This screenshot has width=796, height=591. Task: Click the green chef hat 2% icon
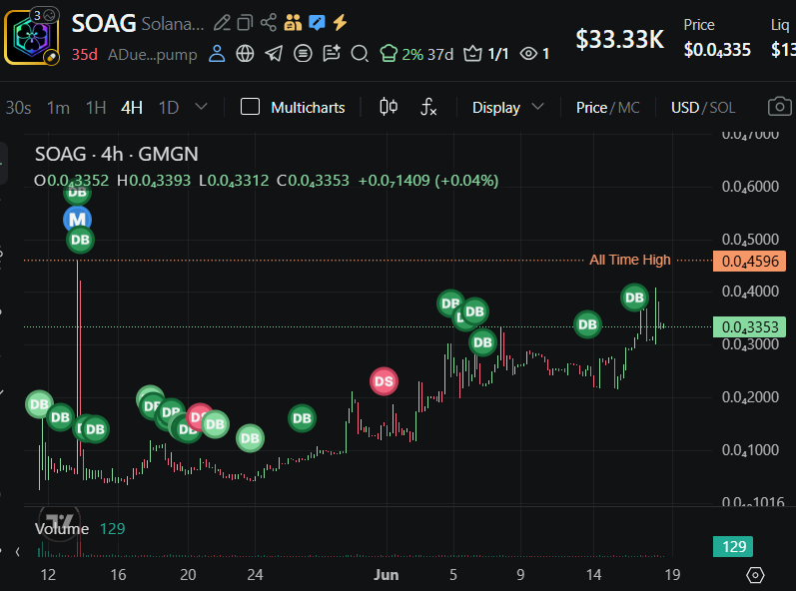coord(389,53)
